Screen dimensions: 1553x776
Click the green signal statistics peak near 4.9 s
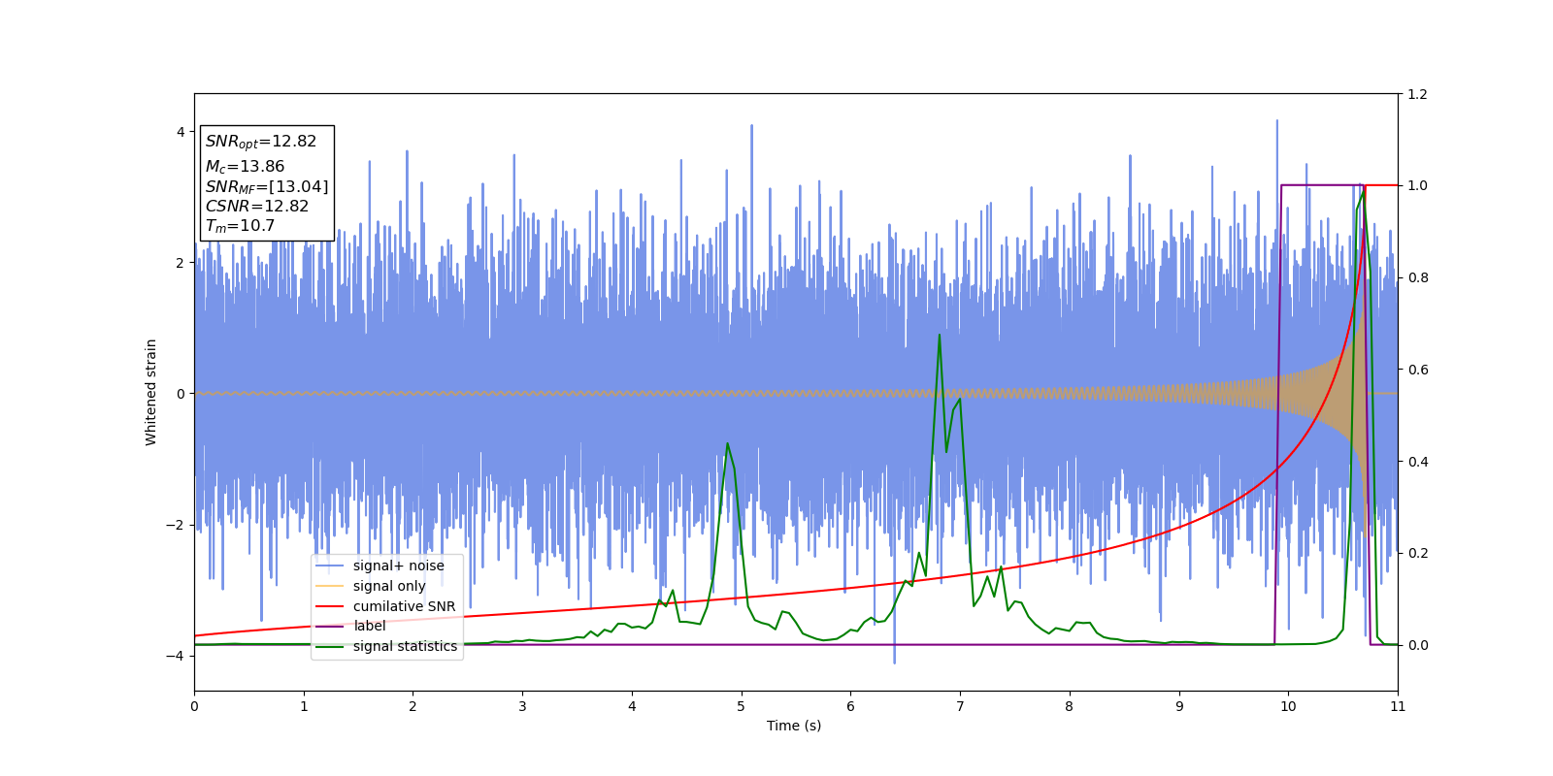coord(728,444)
